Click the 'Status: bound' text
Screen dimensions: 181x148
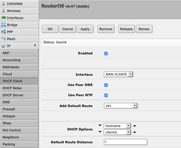click(x=55, y=42)
